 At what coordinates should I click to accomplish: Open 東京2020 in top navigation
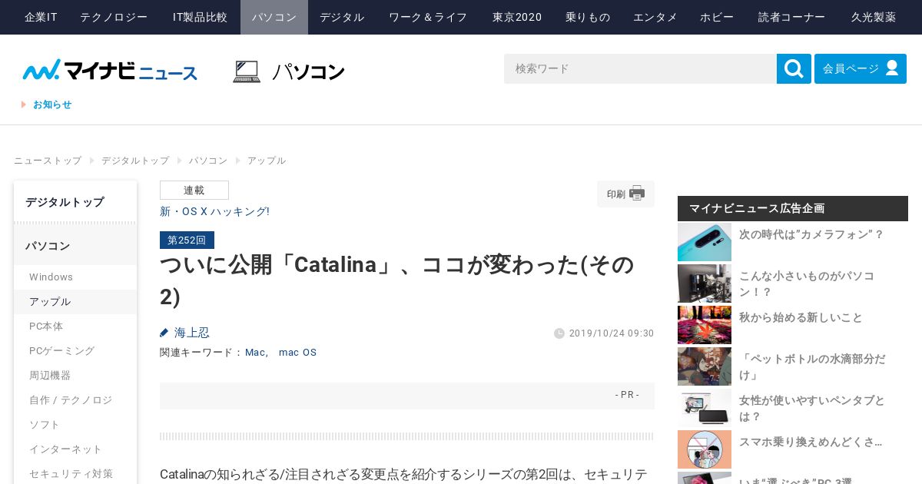tap(517, 17)
